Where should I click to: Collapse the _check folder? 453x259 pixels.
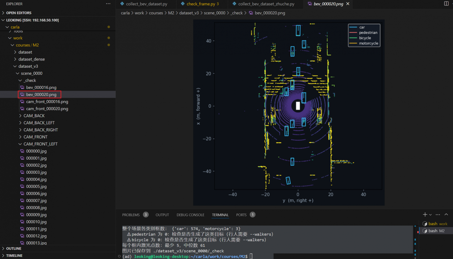(x=58, y=80)
